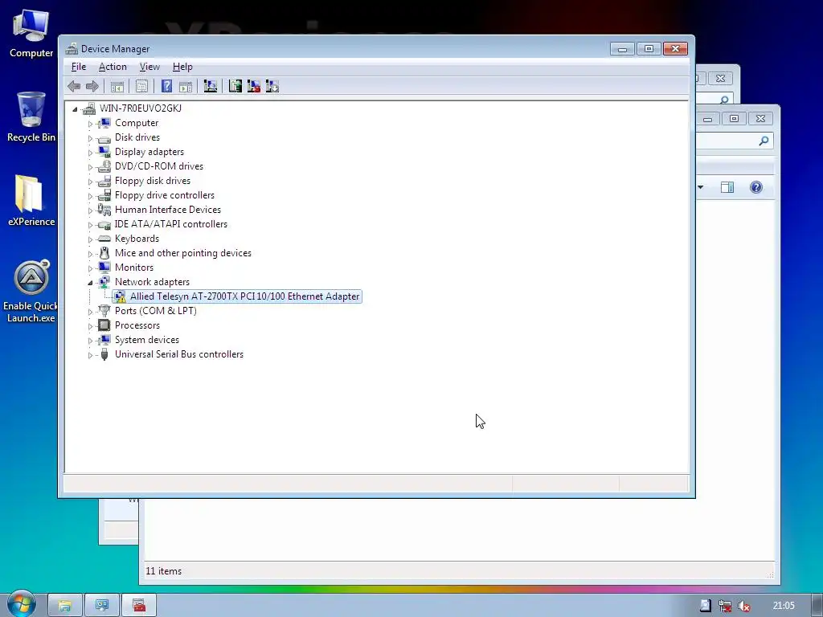Expand the Universal Serial Bus controllers category

90,355
